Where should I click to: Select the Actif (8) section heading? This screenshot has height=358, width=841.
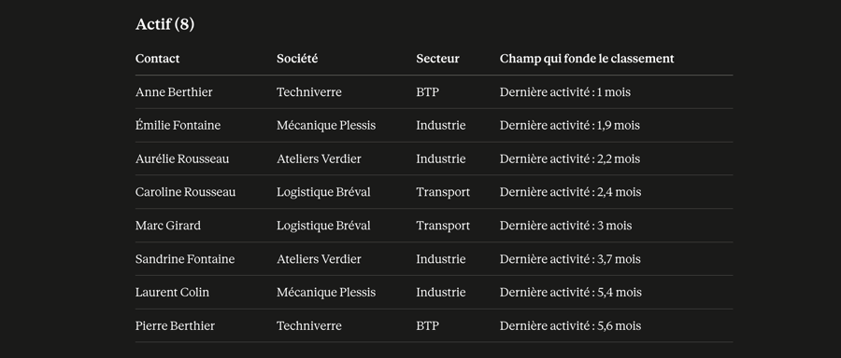click(x=164, y=24)
